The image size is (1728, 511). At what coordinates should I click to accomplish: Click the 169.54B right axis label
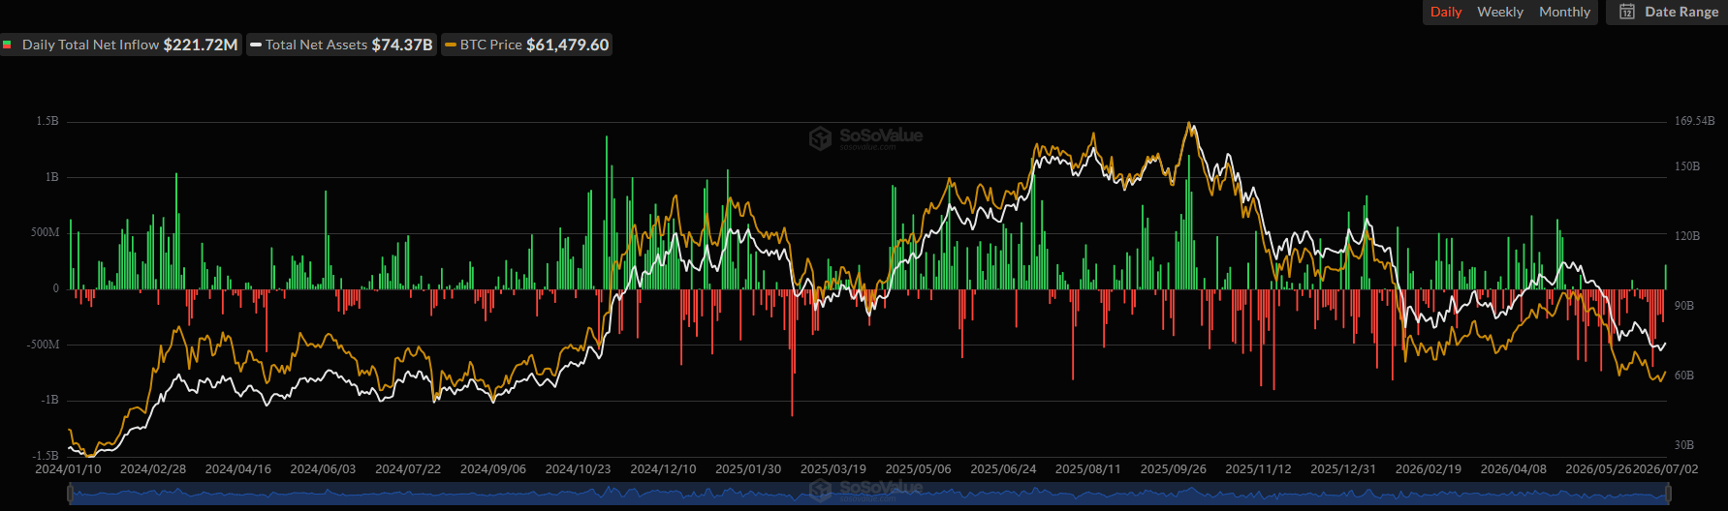[x=1695, y=121]
